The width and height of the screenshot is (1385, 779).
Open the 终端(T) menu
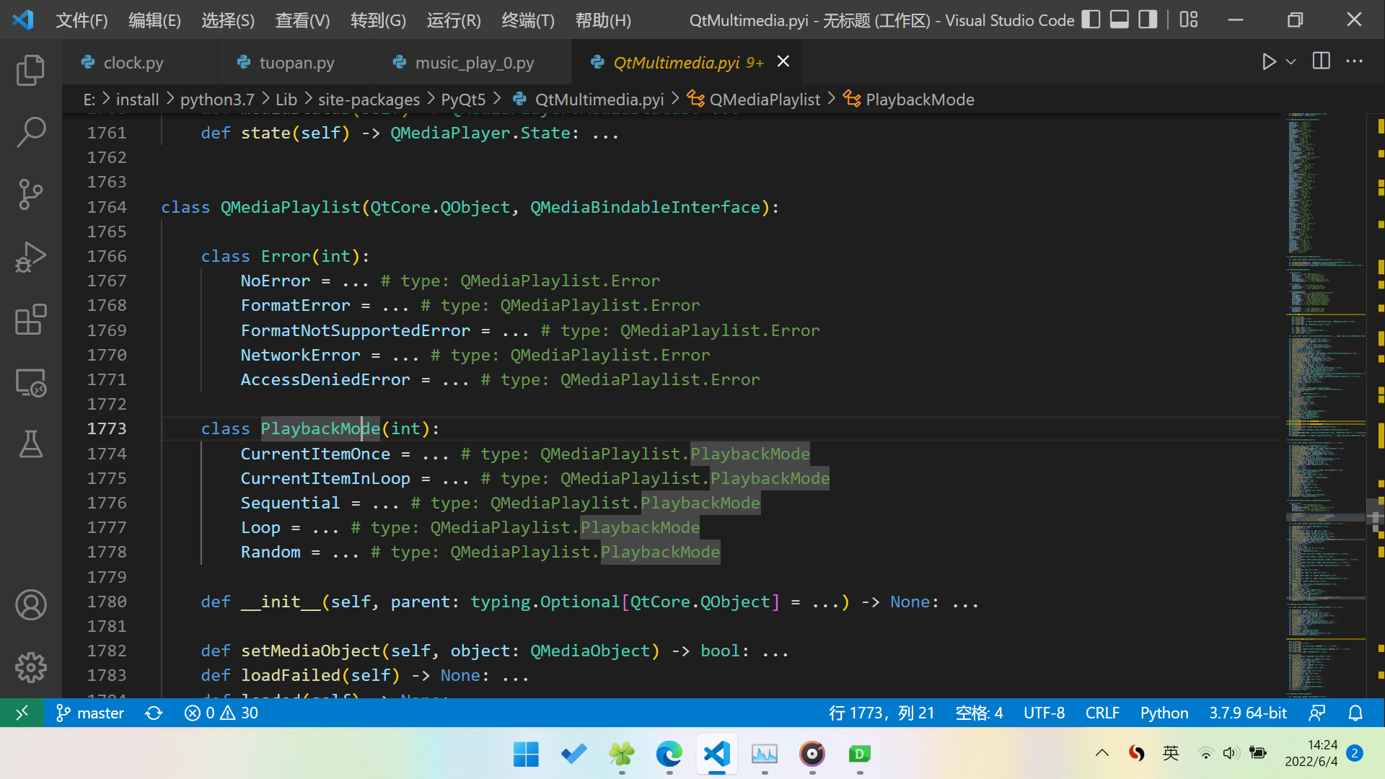tap(528, 20)
